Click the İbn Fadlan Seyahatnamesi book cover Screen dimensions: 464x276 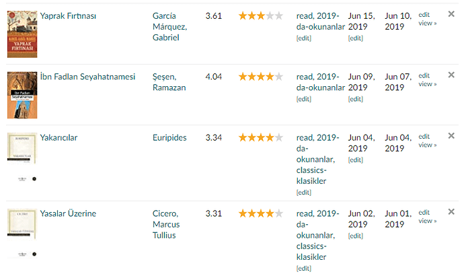coord(22,95)
